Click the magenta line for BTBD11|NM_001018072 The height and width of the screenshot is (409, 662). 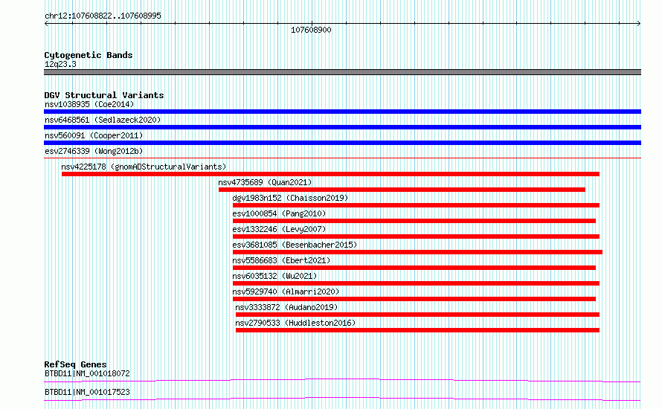click(x=342, y=380)
